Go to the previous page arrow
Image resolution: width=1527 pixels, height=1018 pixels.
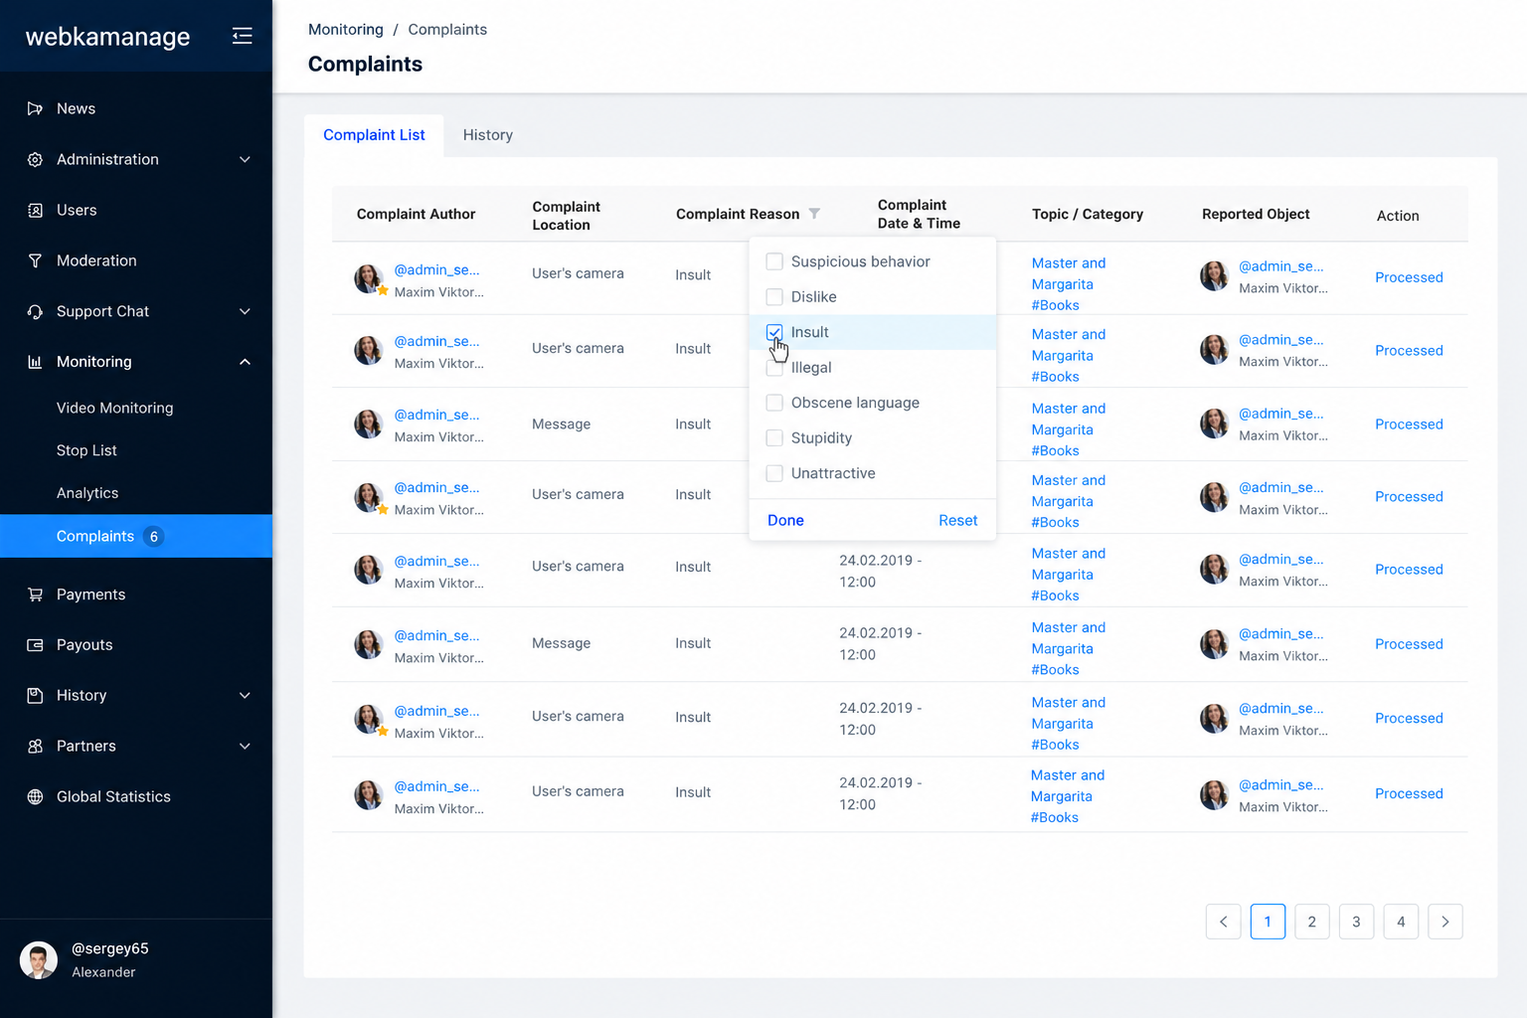click(1223, 922)
